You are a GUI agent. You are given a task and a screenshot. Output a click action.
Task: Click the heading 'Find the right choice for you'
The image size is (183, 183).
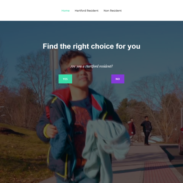point(91,46)
